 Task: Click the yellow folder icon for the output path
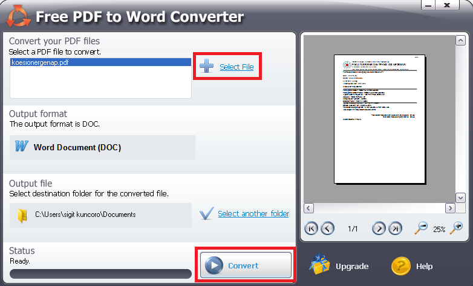[22, 216]
